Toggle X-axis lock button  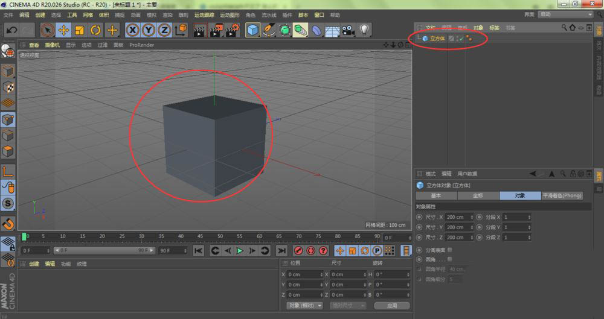pos(132,30)
